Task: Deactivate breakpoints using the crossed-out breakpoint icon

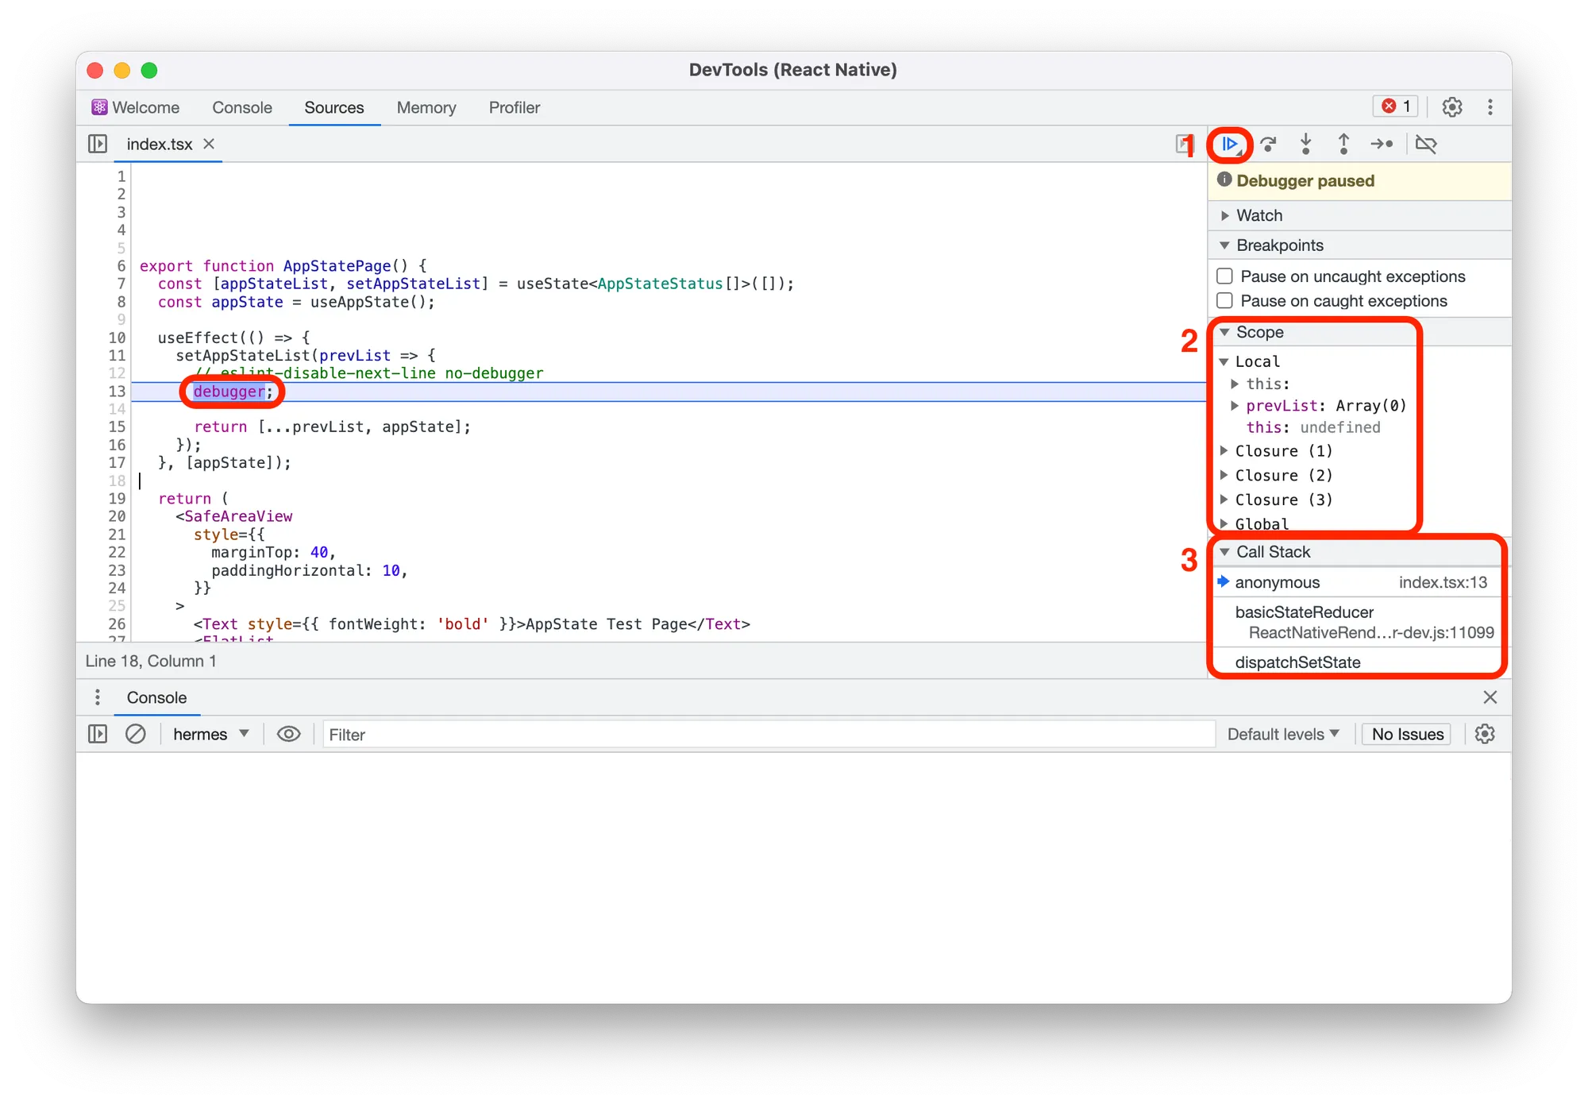Action: tap(1426, 144)
